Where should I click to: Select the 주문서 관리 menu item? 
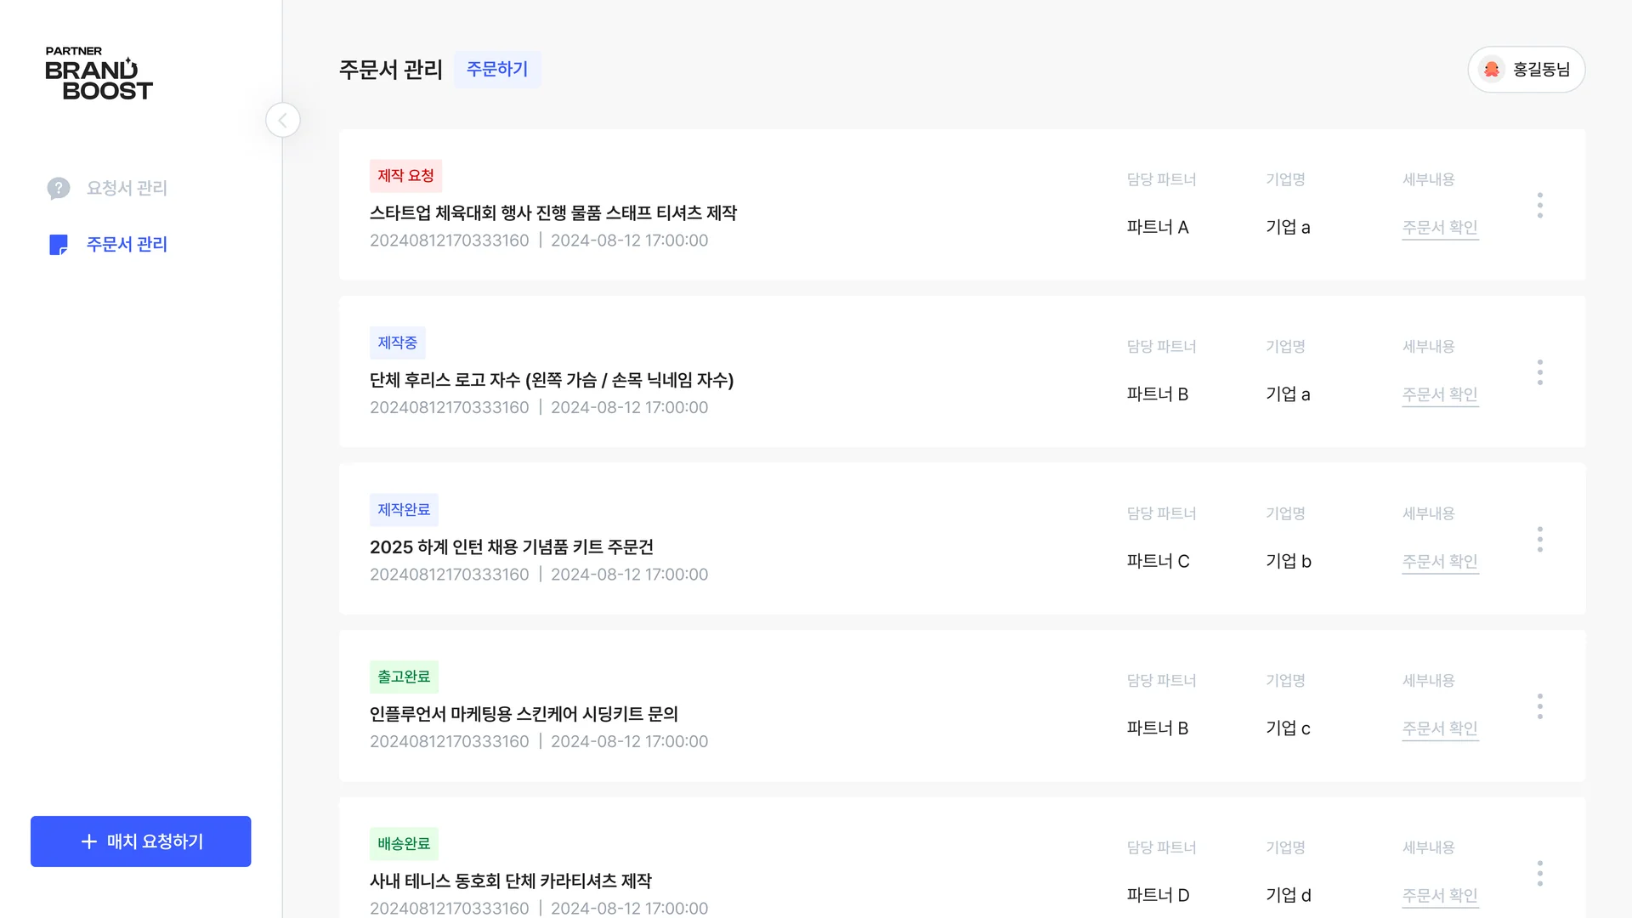click(126, 245)
